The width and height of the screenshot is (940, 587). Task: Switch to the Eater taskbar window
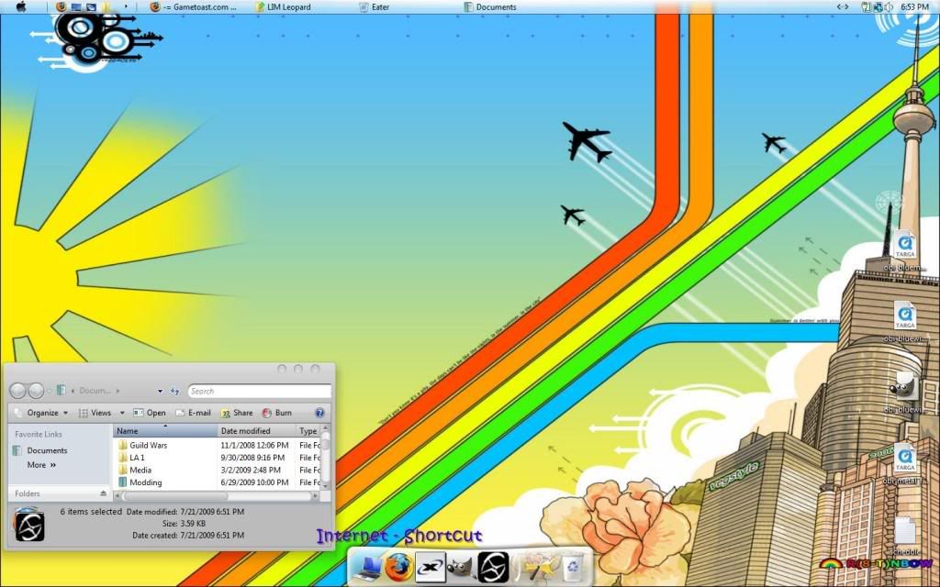click(375, 7)
